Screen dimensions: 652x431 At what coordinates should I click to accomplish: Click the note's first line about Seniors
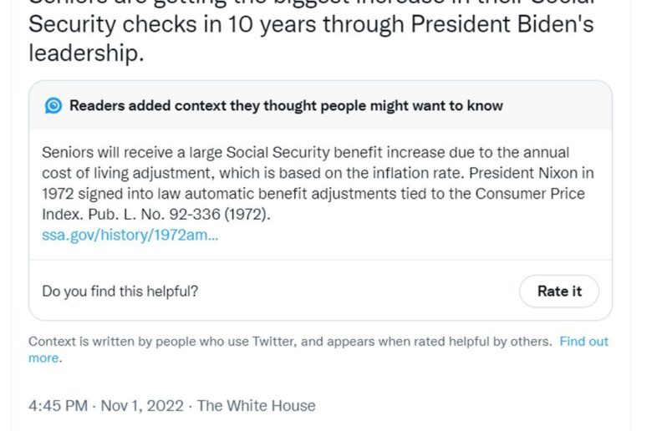(305, 153)
